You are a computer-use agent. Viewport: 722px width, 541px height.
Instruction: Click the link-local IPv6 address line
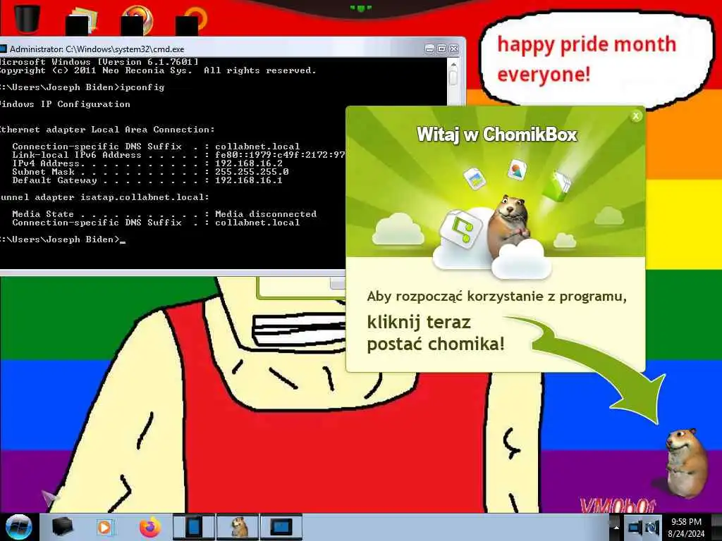coord(178,155)
